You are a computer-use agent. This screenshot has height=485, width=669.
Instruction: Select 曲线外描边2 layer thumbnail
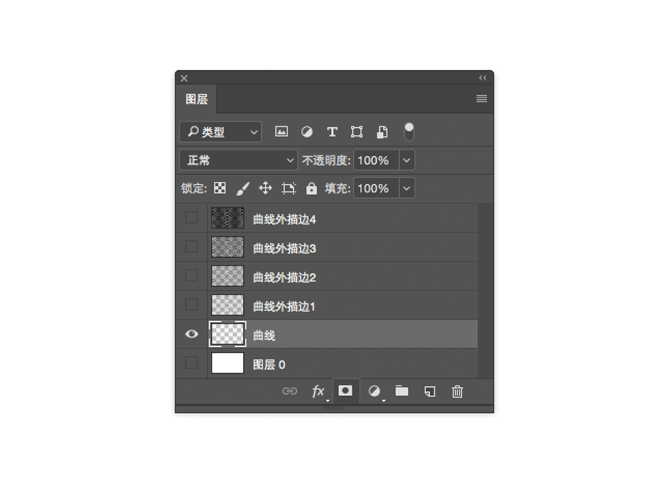click(228, 275)
